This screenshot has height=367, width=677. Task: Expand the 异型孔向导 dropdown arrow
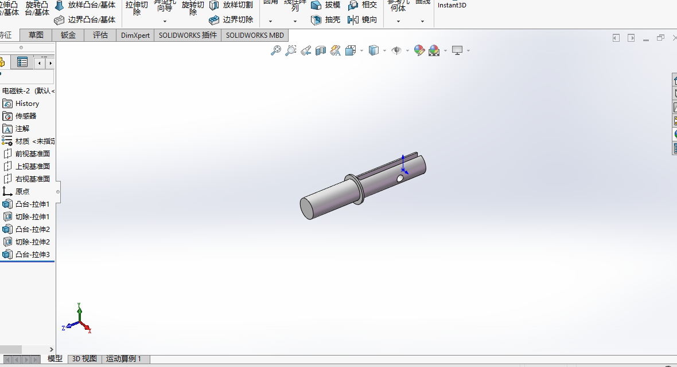tap(165, 22)
